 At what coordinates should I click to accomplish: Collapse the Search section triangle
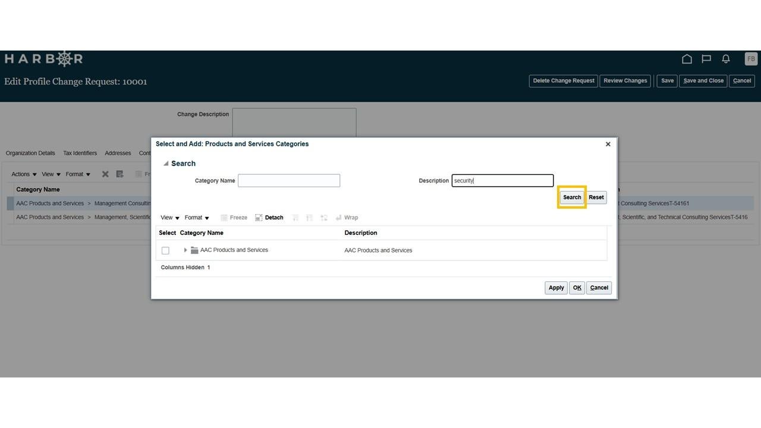tap(166, 163)
